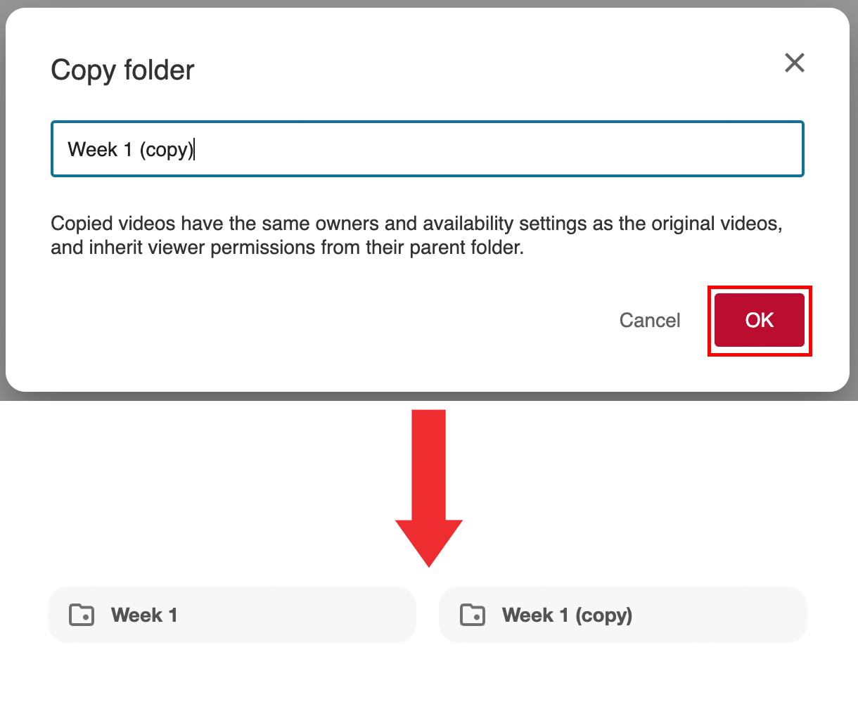The height and width of the screenshot is (709, 858).
Task: Open the Week 1 folder label
Action: [144, 615]
